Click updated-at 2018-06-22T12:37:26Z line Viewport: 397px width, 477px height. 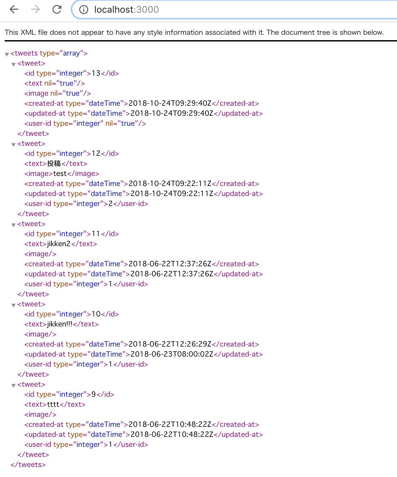[143, 274]
